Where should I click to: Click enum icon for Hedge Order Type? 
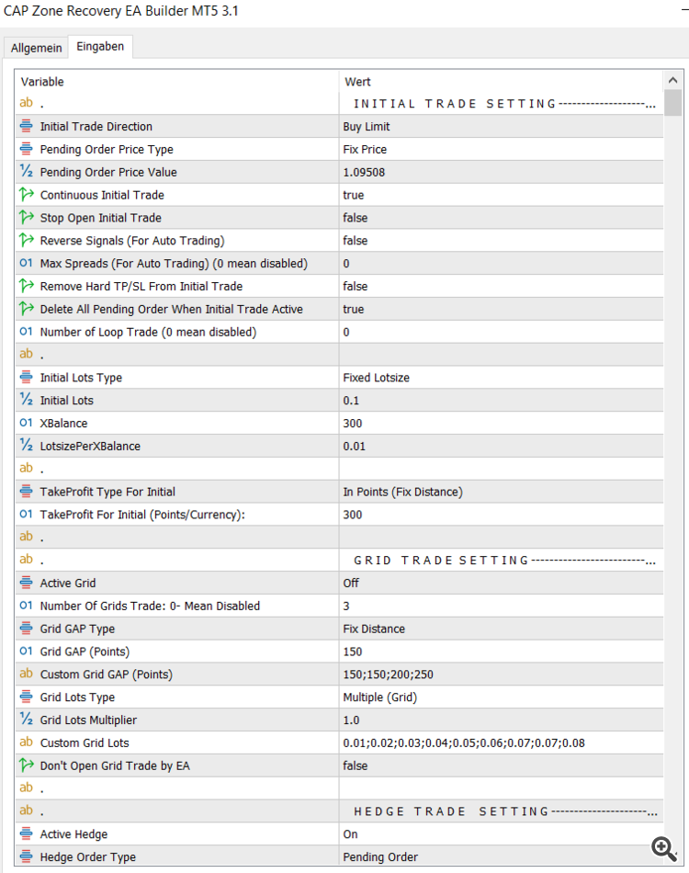[26, 856]
